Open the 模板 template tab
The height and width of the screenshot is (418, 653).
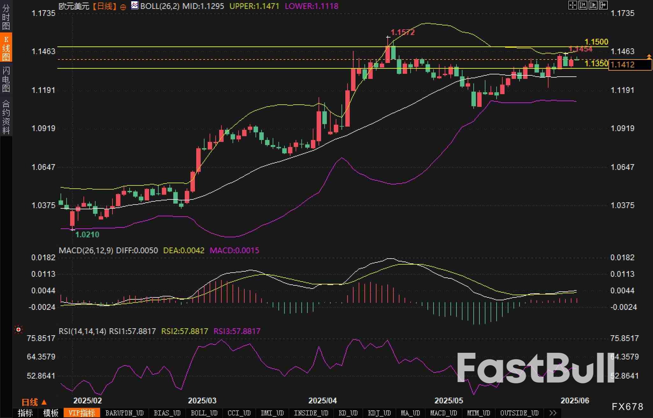point(51,413)
